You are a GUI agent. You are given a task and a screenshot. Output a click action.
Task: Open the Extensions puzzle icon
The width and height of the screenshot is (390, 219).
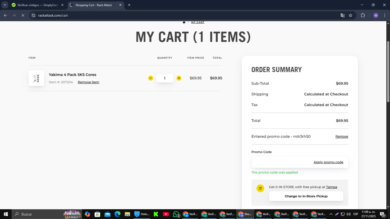click(x=363, y=15)
